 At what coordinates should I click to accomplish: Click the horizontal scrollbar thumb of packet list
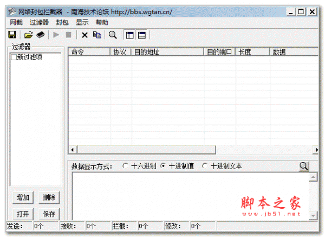point(147,150)
